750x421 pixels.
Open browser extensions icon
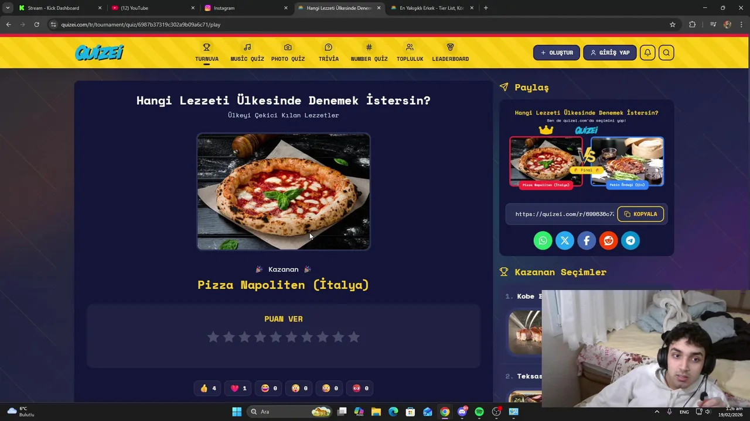tap(693, 25)
